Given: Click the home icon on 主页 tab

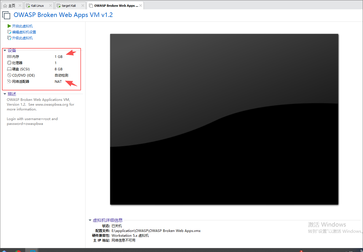Looking at the screenshot, I should 5,6.
